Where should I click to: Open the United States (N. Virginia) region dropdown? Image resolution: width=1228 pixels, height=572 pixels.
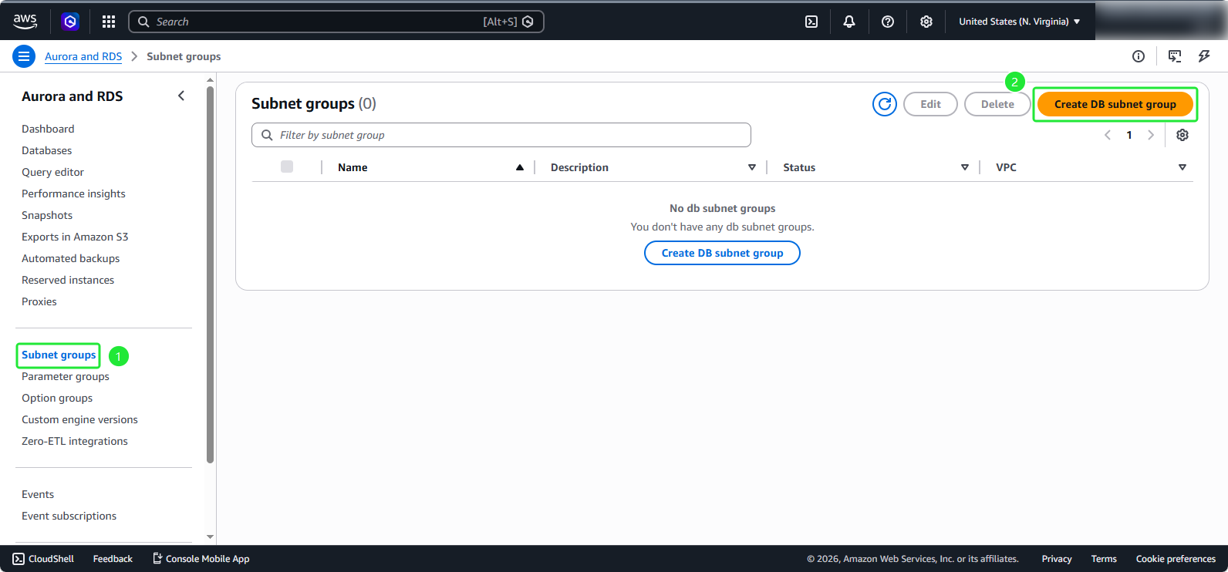(x=1020, y=22)
